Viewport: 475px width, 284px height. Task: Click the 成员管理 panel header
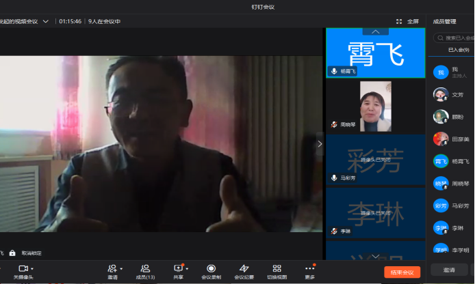(x=444, y=21)
